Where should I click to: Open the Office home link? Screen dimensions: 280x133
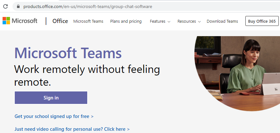[60, 21]
